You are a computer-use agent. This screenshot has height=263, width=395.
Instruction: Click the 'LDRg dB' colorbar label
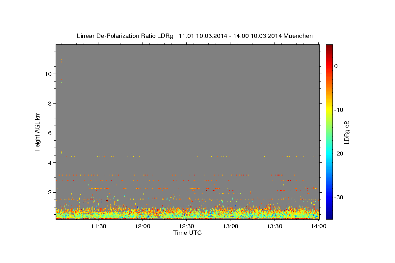click(x=346, y=132)
